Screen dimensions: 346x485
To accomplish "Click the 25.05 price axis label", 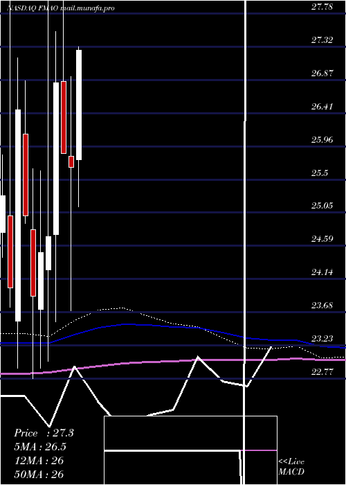I will point(322,205).
